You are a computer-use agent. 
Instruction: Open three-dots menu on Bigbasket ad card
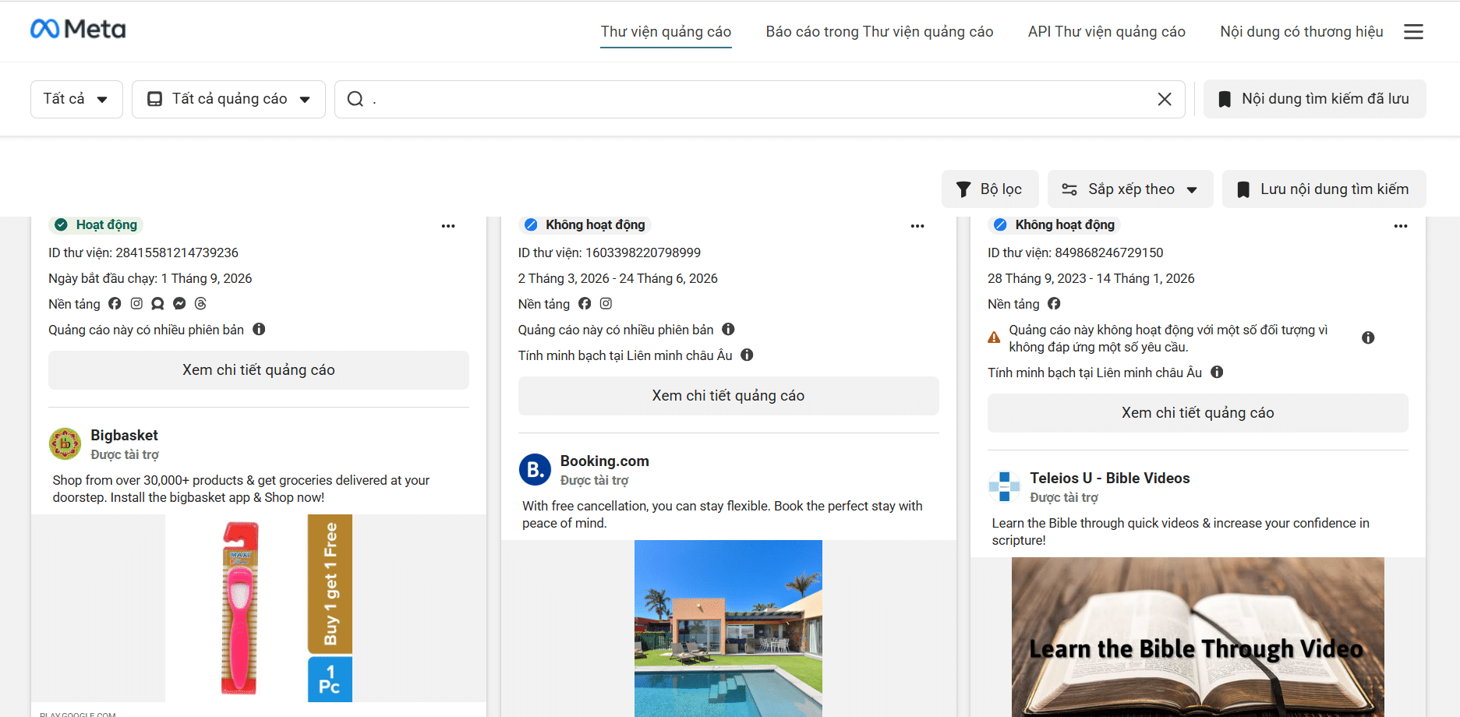pyautogui.click(x=448, y=226)
